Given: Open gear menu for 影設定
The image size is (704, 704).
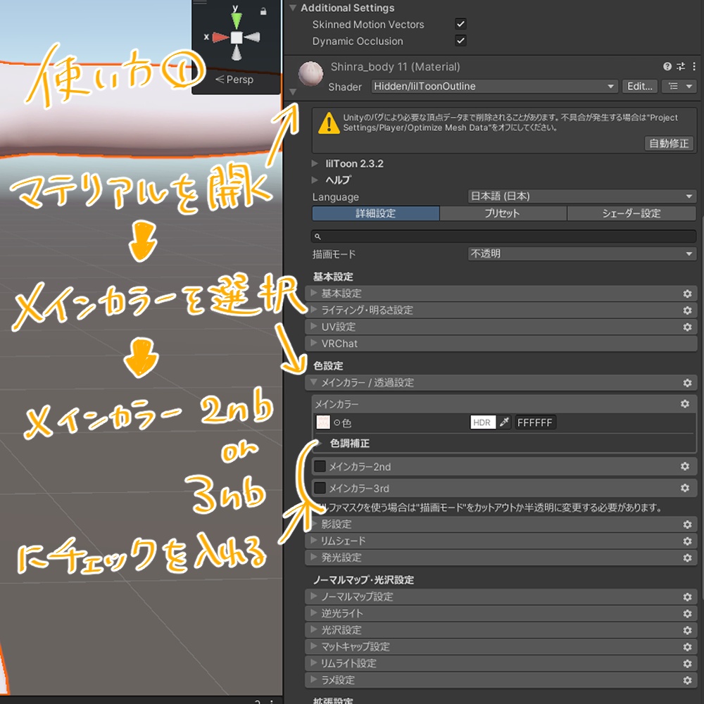Looking at the screenshot, I should [687, 524].
